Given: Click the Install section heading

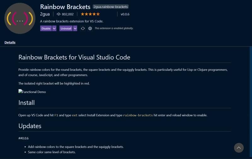Looking at the screenshot, I should [26, 102].
